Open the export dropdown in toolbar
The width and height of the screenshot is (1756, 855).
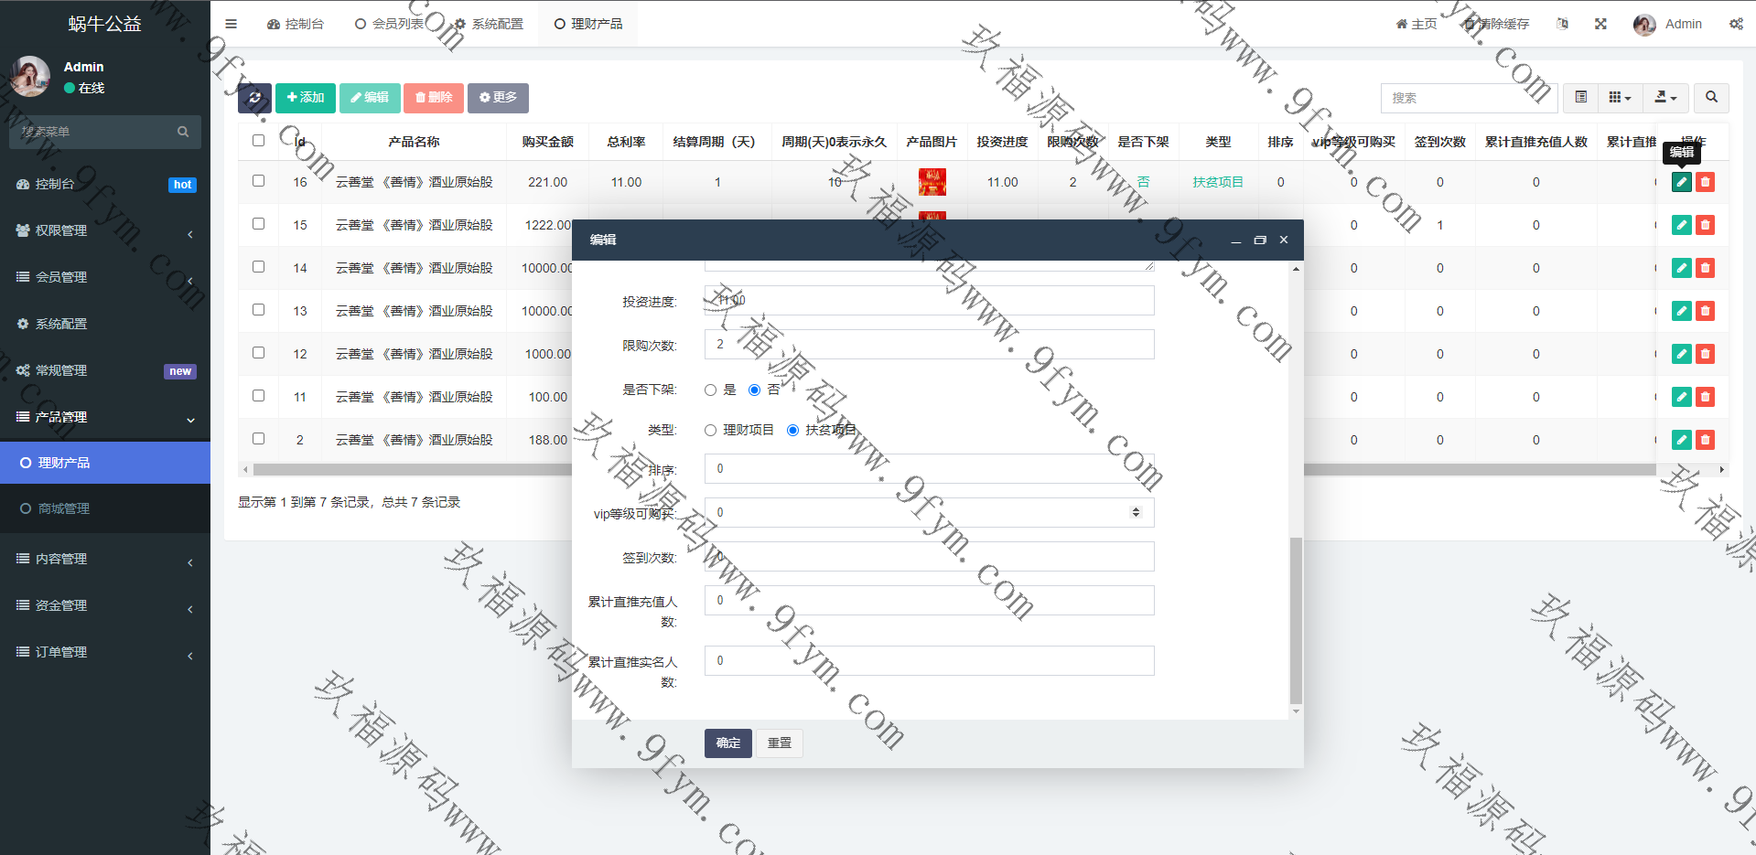pos(1665,98)
